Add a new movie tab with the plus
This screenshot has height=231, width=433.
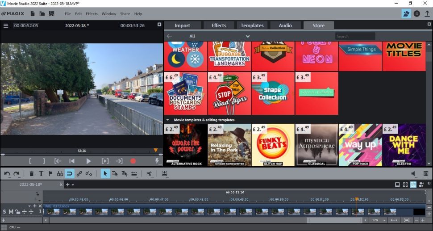pos(68,185)
